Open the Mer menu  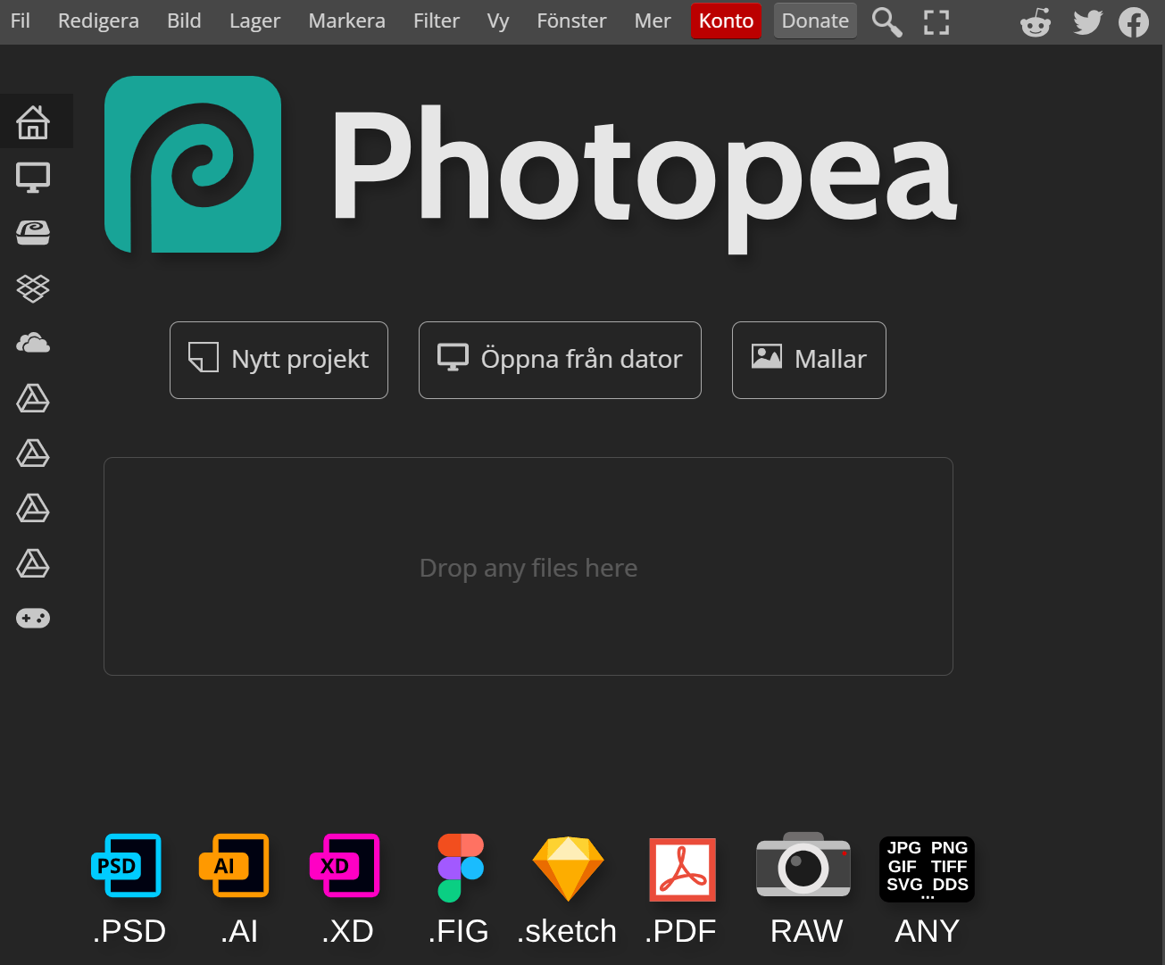pyautogui.click(x=653, y=21)
